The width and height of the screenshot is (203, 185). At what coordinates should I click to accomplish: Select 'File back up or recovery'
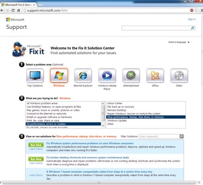(x=146, y=107)
